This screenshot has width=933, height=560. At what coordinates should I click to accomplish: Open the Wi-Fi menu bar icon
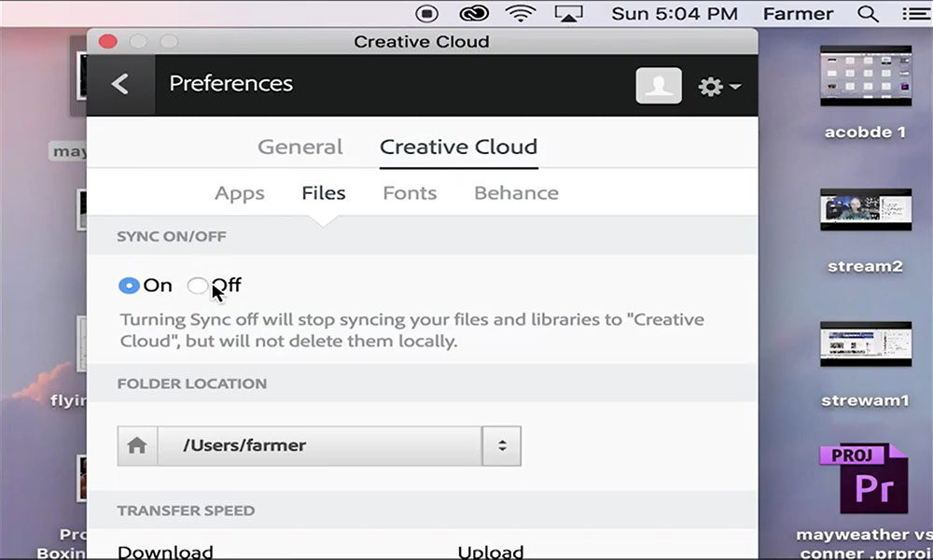pyautogui.click(x=520, y=13)
